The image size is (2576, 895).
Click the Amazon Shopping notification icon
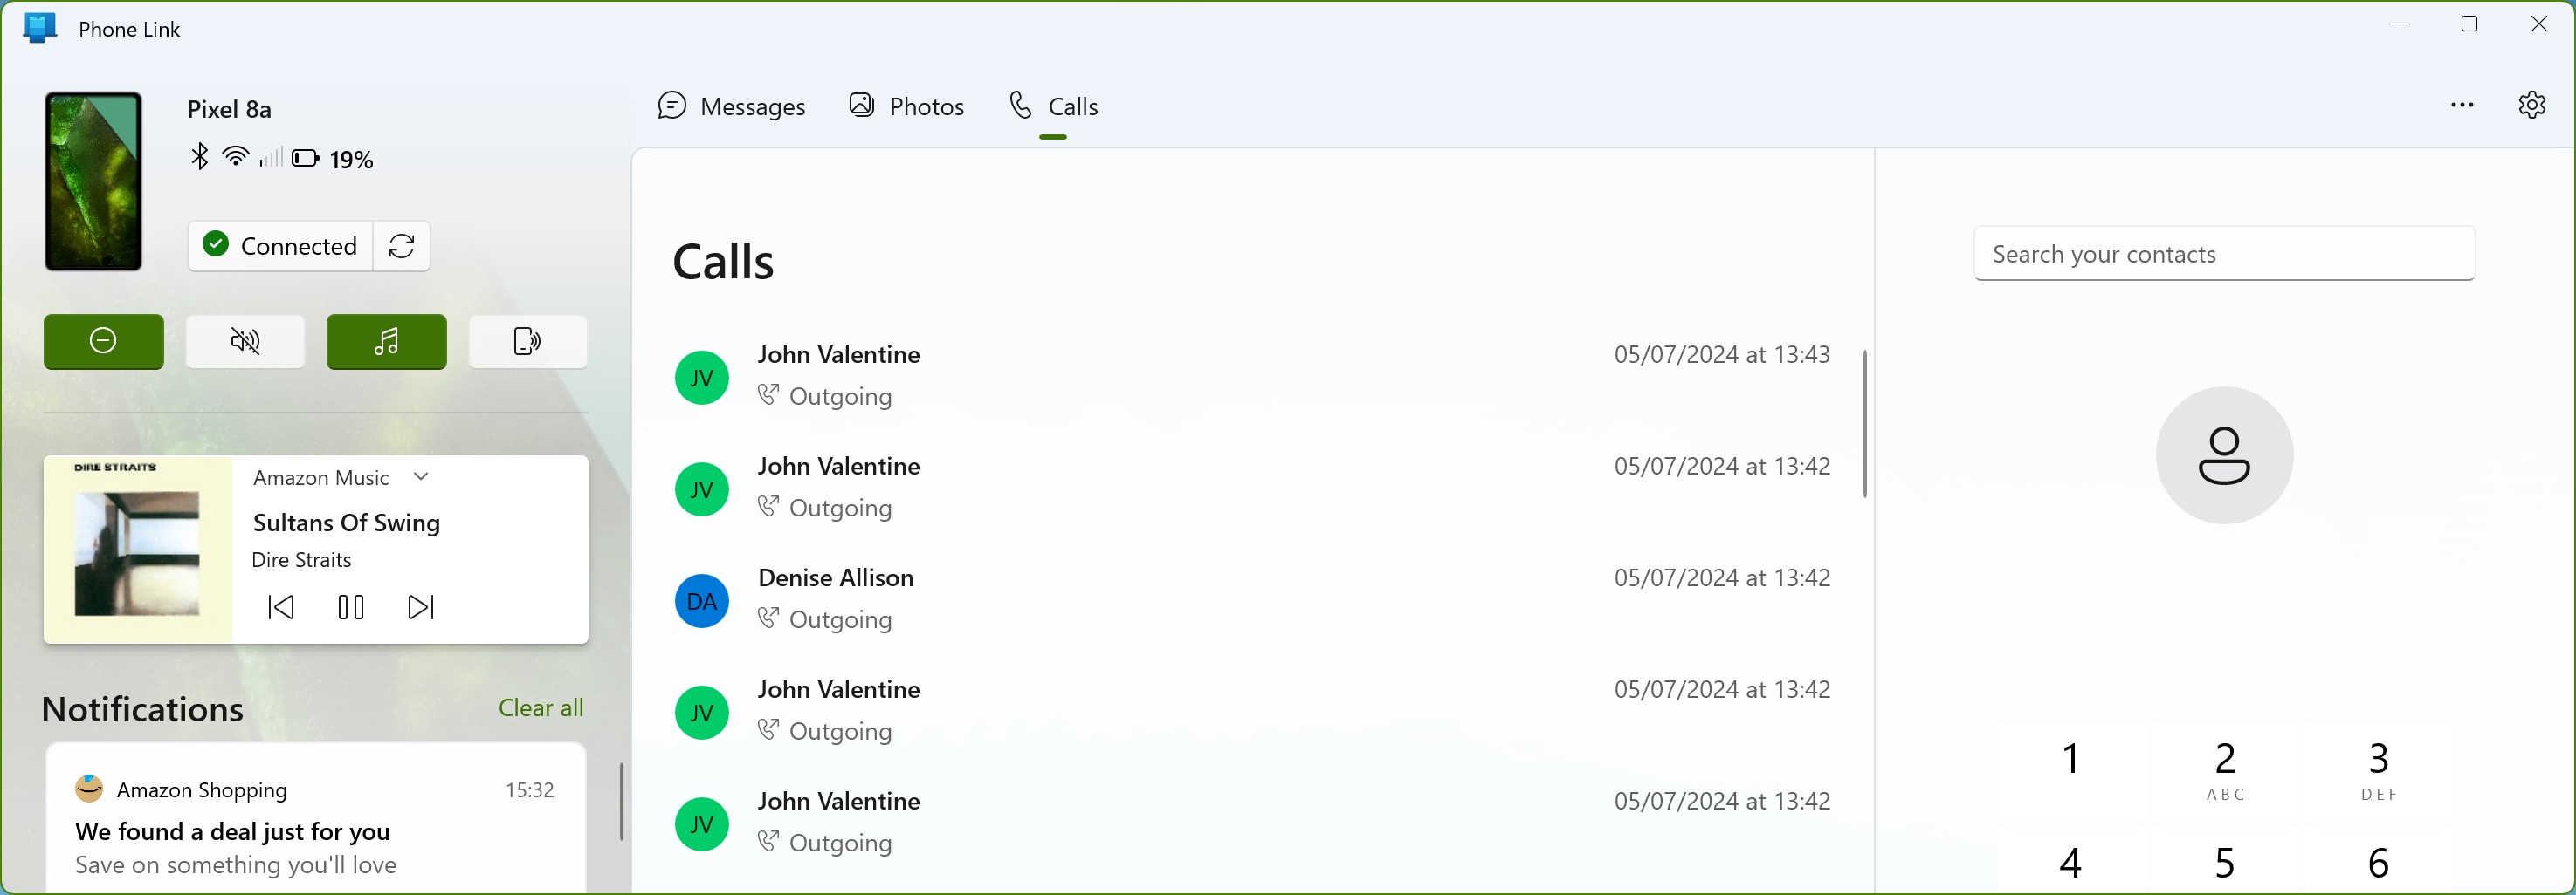pos(89,788)
